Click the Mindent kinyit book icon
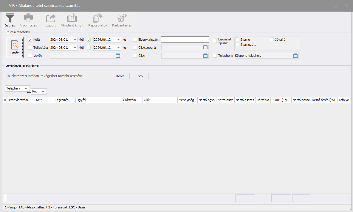353x212 pixels. click(x=72, y=18)
